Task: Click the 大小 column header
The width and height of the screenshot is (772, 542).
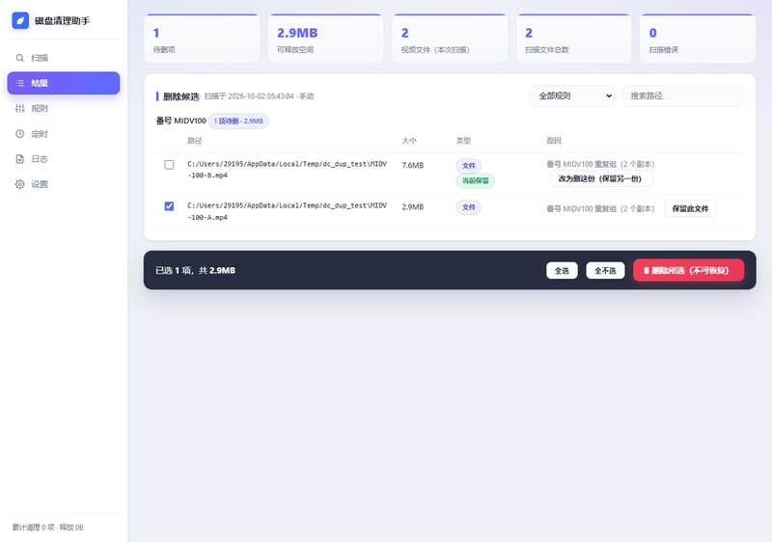Action: click(409, 141)
